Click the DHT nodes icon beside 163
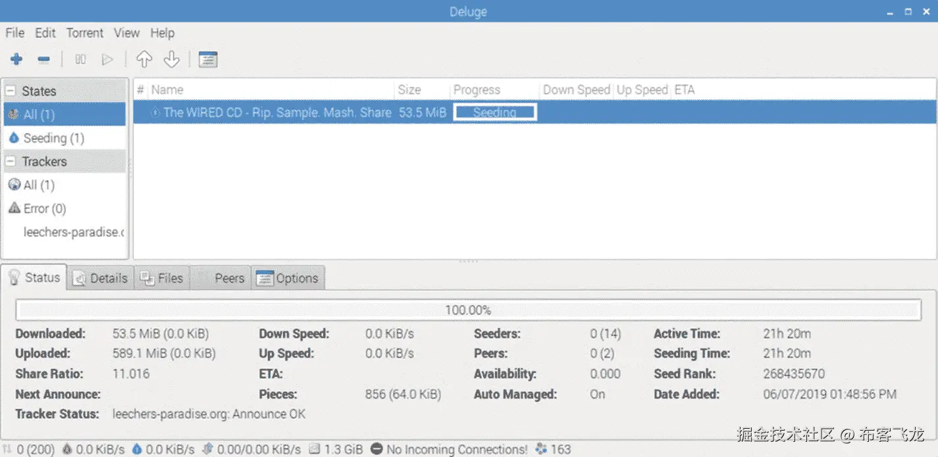 click(x=542, y=449)
